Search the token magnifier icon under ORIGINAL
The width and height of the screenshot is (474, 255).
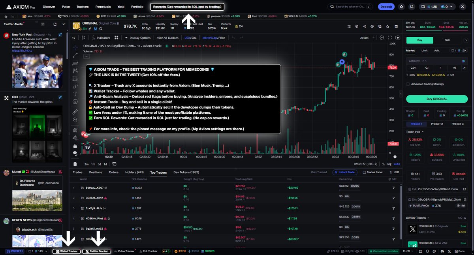tap(101, 29)
